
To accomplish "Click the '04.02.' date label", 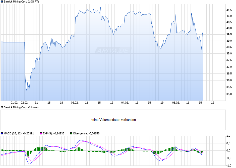I will 125,103.
